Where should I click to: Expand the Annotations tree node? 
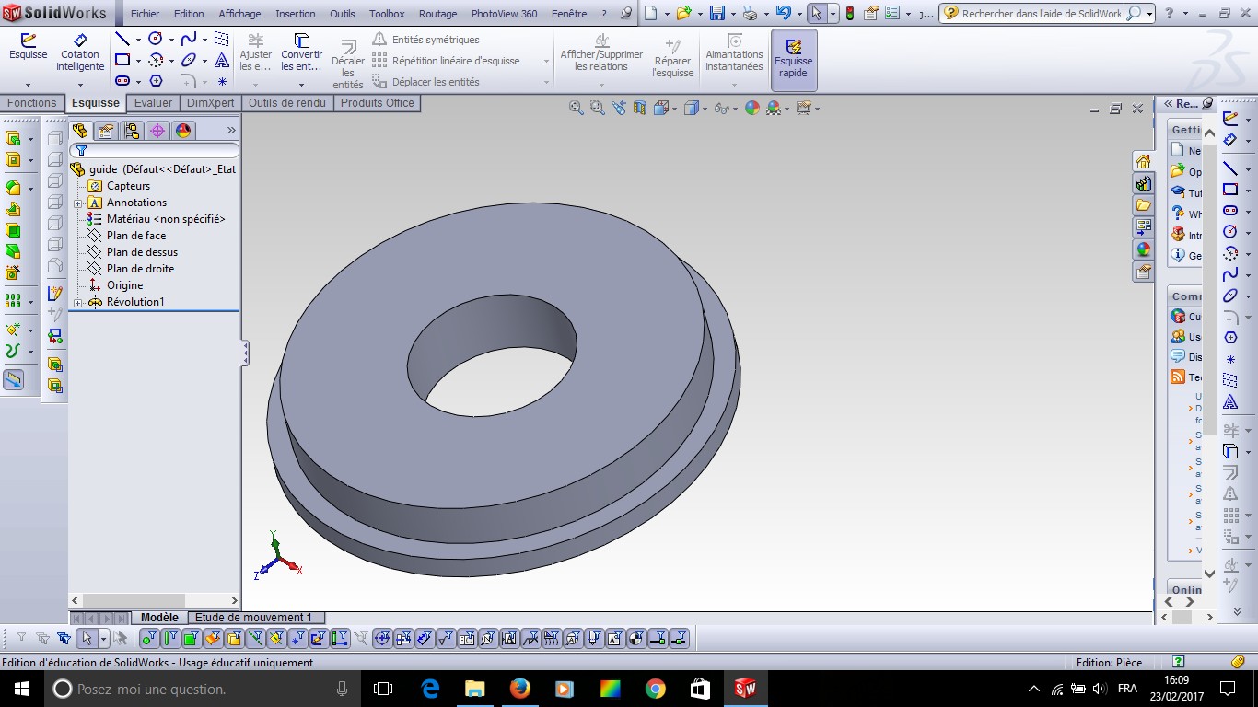tap(78, 203)
